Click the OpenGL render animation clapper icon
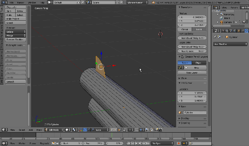Viewport: 249px width, 146px height. point(160,130)
